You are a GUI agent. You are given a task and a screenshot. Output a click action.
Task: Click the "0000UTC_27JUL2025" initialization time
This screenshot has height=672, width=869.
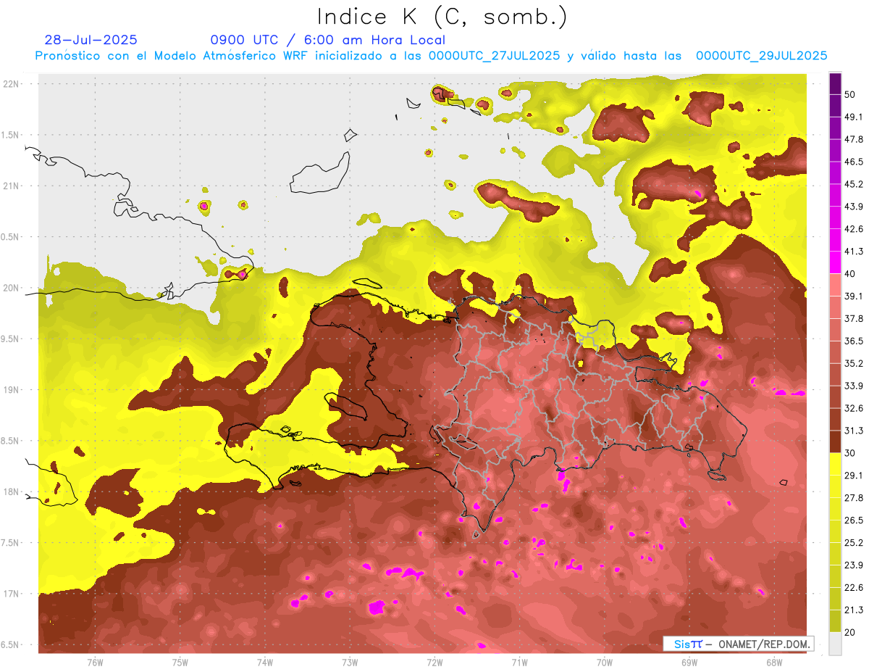[x=494, y=56]
